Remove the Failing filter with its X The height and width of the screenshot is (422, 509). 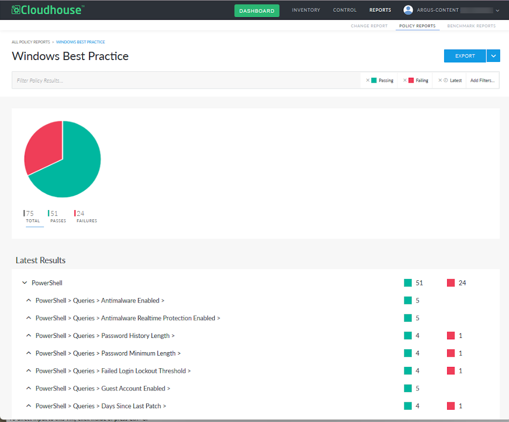click(x=405, y=80)
